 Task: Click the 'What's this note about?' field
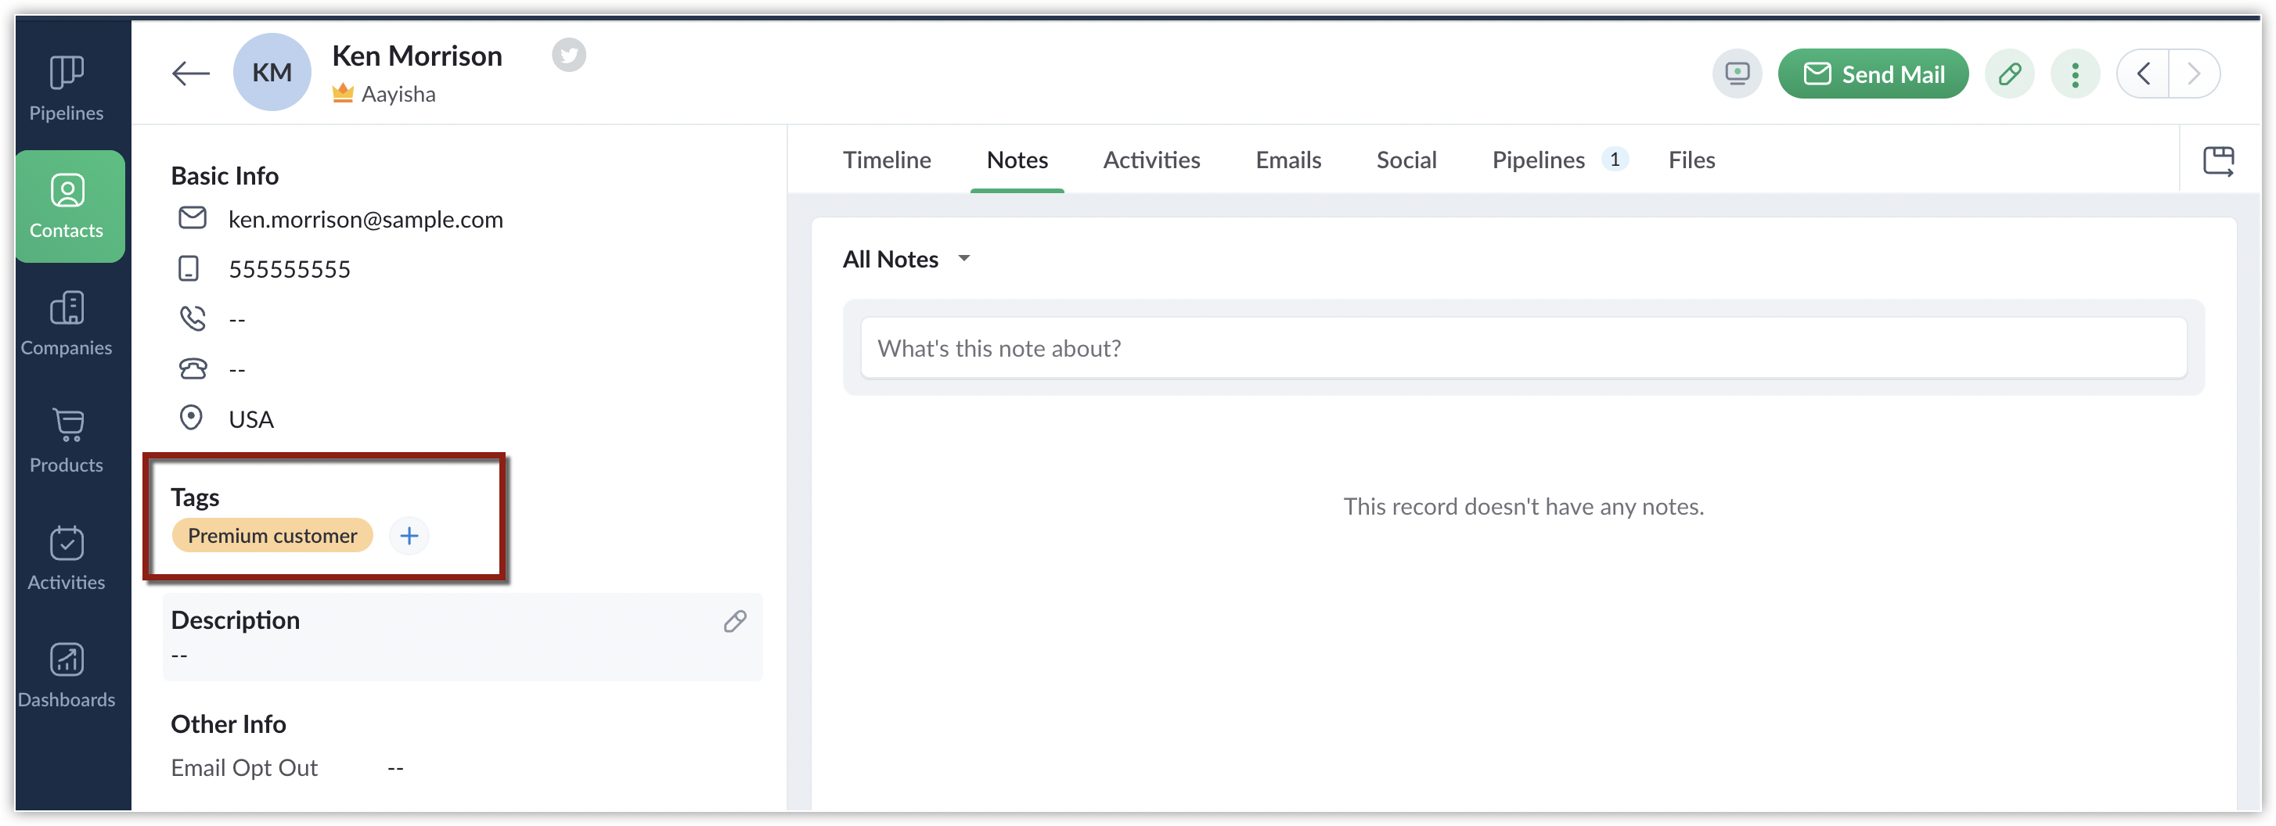click(x=1523, y=348)
